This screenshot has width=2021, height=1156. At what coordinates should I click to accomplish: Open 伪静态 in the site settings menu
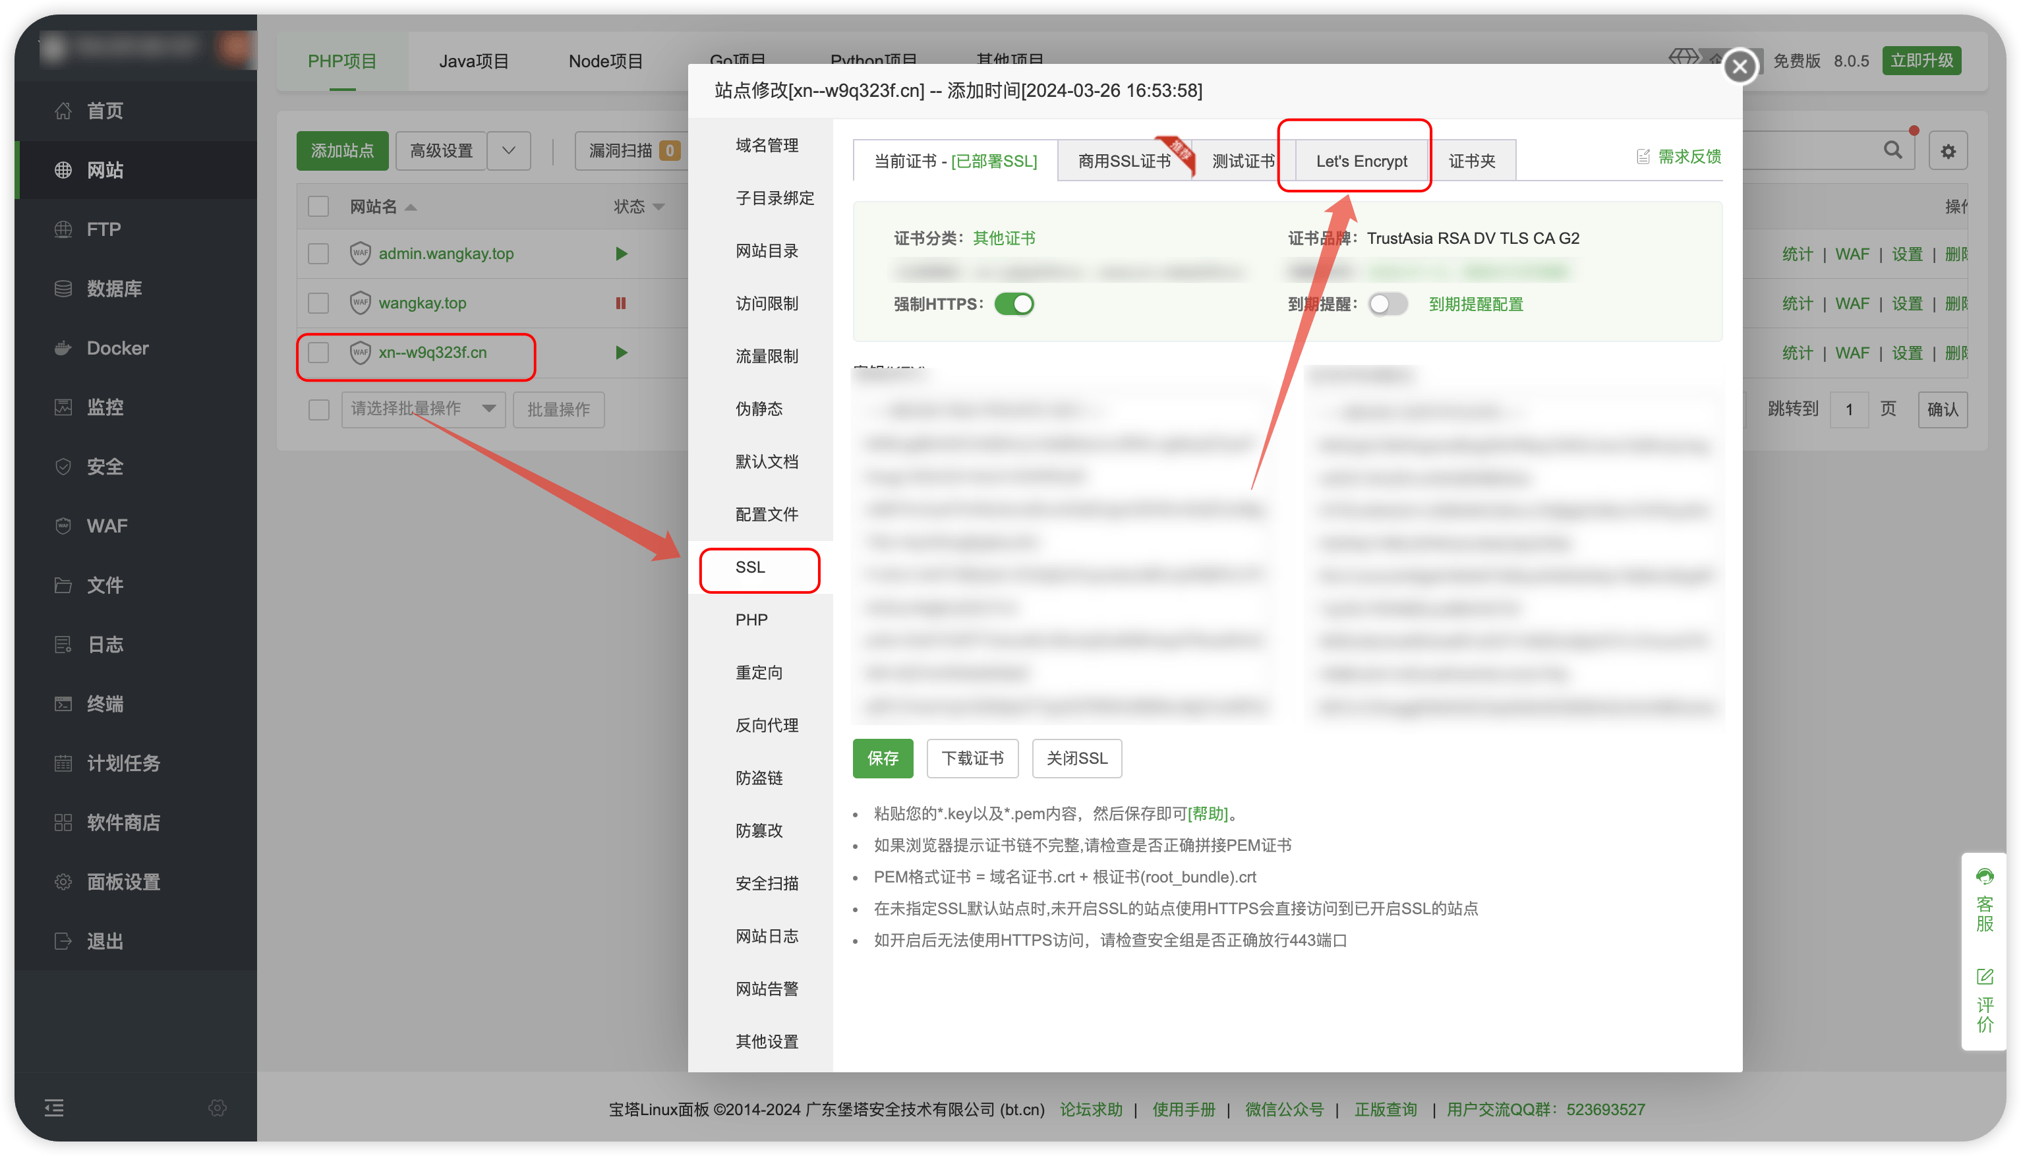[x=759, y=409]
